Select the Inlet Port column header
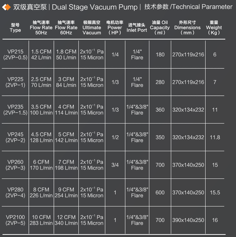Screen dimensions: 236x237 pyautogui.click(x=137, y=28)
